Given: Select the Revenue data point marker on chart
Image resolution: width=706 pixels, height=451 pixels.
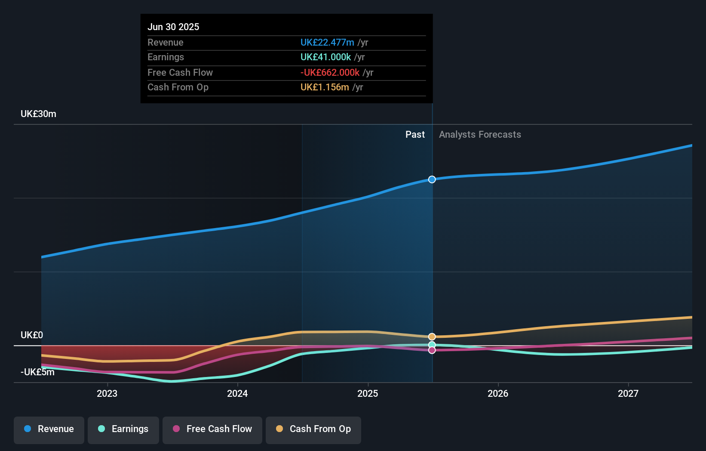Looking at the screenshot, I should coord(432,179).
